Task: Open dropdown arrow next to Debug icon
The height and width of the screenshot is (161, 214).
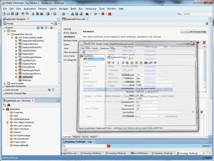Action: [106, 14]
